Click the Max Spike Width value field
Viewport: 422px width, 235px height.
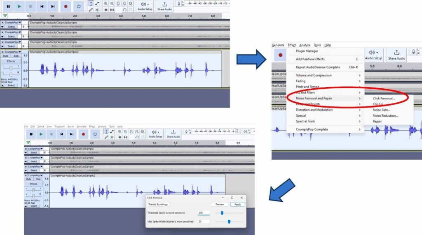203,222
